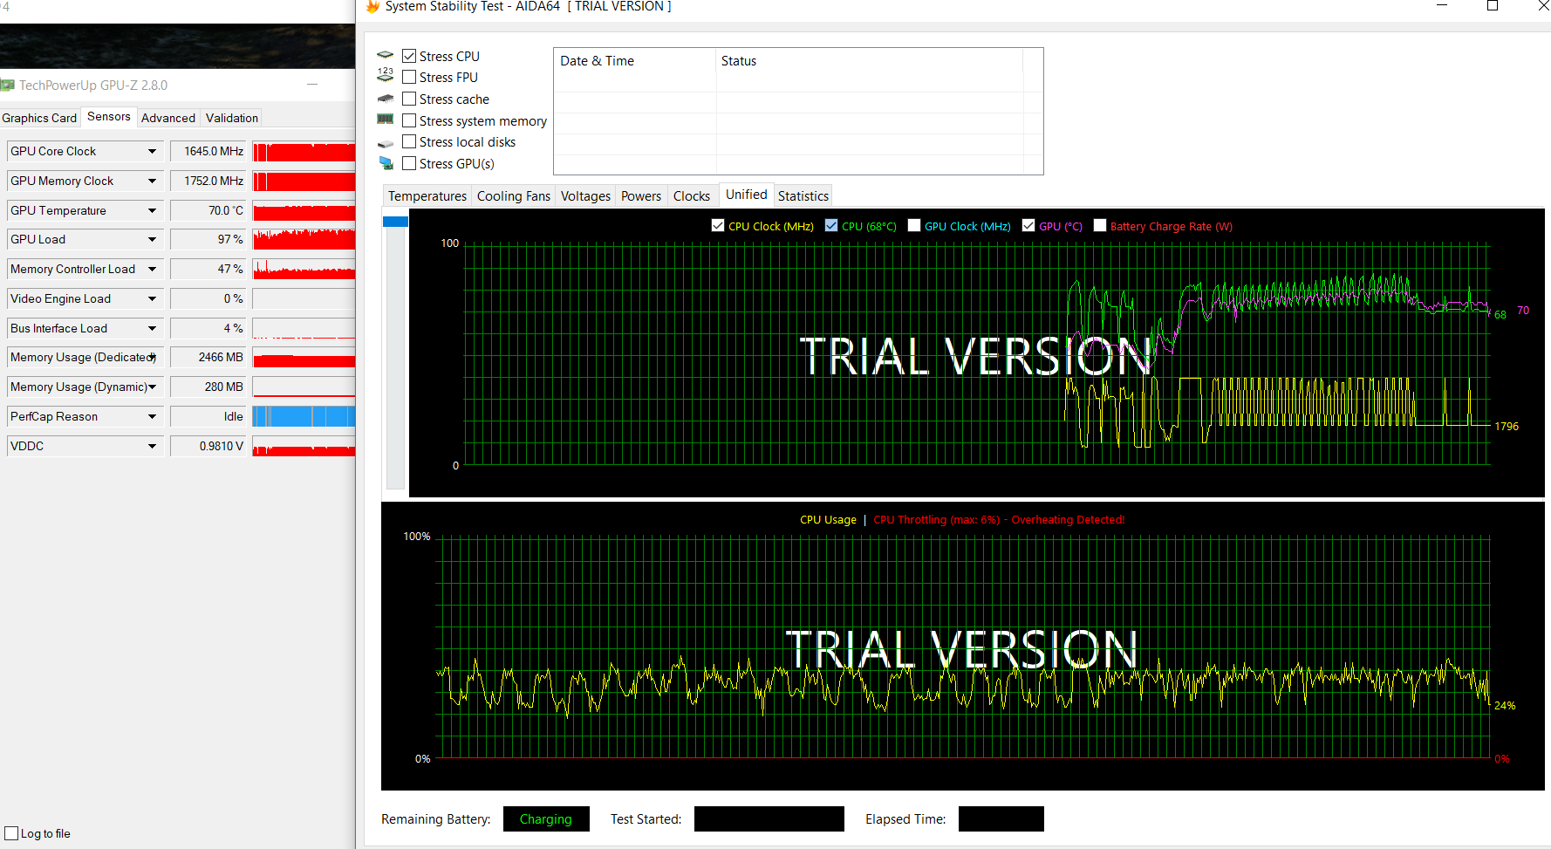Switch to the Temperatures tab
The image size is (1551, 849).
(427, 196)
